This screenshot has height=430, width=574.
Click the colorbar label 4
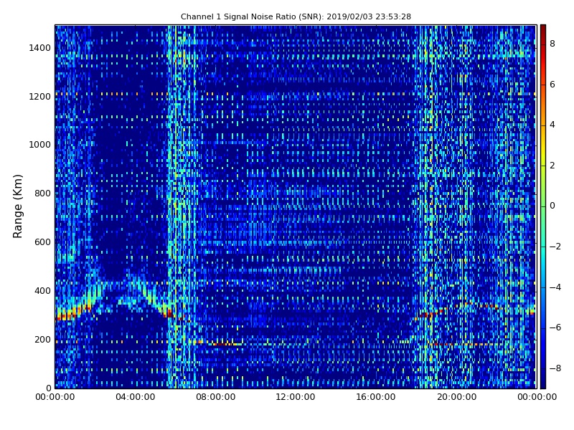552,125
